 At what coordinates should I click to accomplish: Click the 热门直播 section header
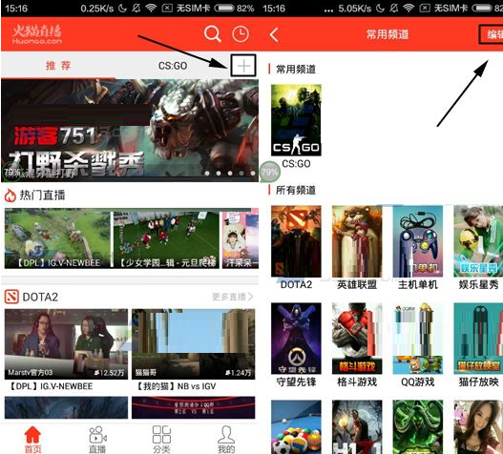34,195
